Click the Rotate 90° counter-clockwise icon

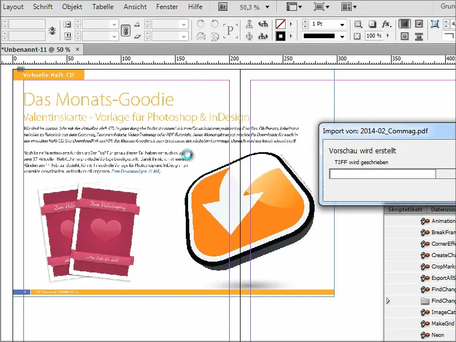click(215, 23)
